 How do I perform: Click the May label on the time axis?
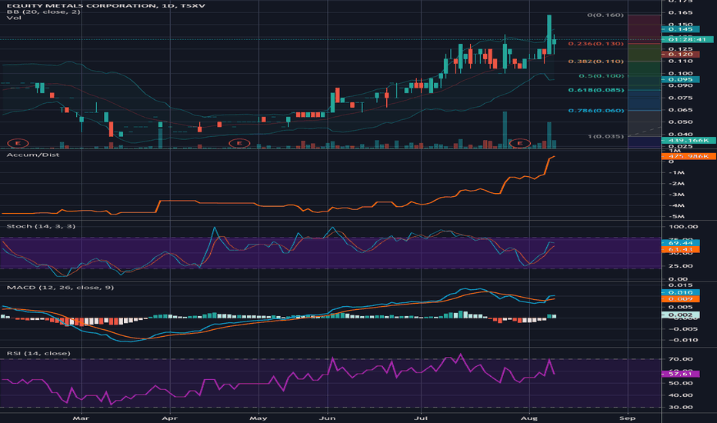(258, 418)
